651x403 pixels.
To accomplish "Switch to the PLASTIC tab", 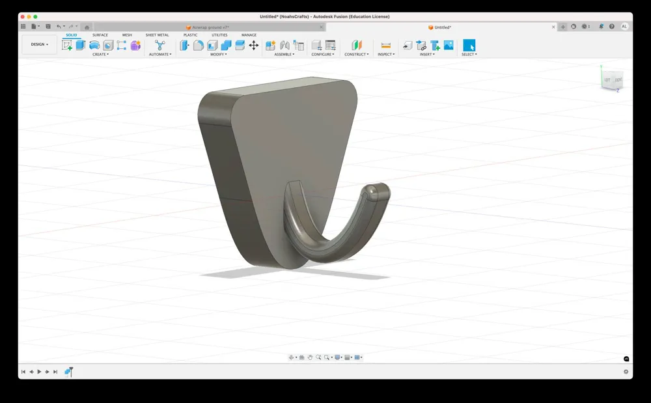I will pyautogui.click(x=190, y=35).
